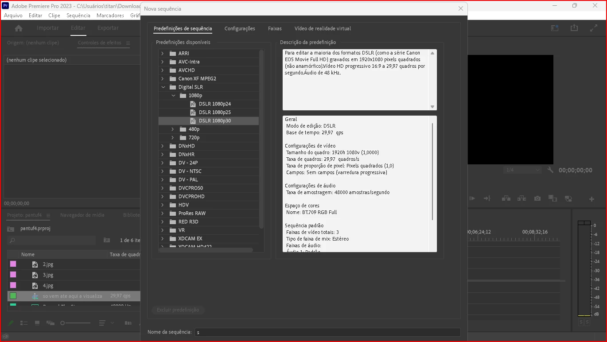Viewport: 607px width, 342px height.
Task: Go to the Home screen icon
Action: coord(19,28)
